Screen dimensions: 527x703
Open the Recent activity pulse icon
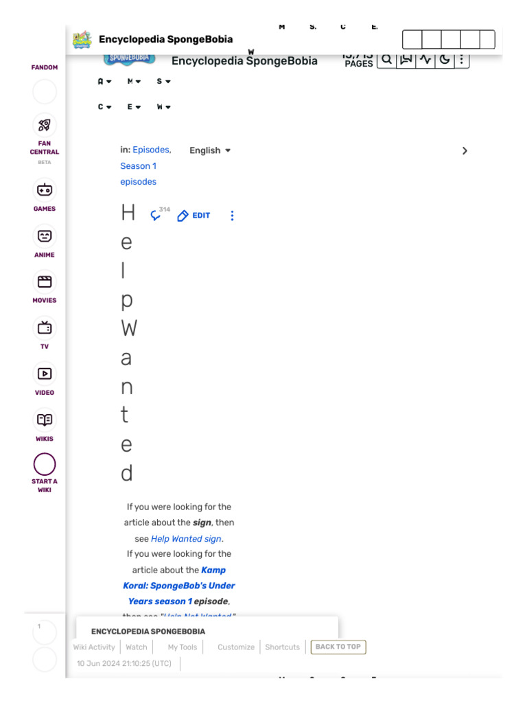pyautogui.click(x=425, y=60)
